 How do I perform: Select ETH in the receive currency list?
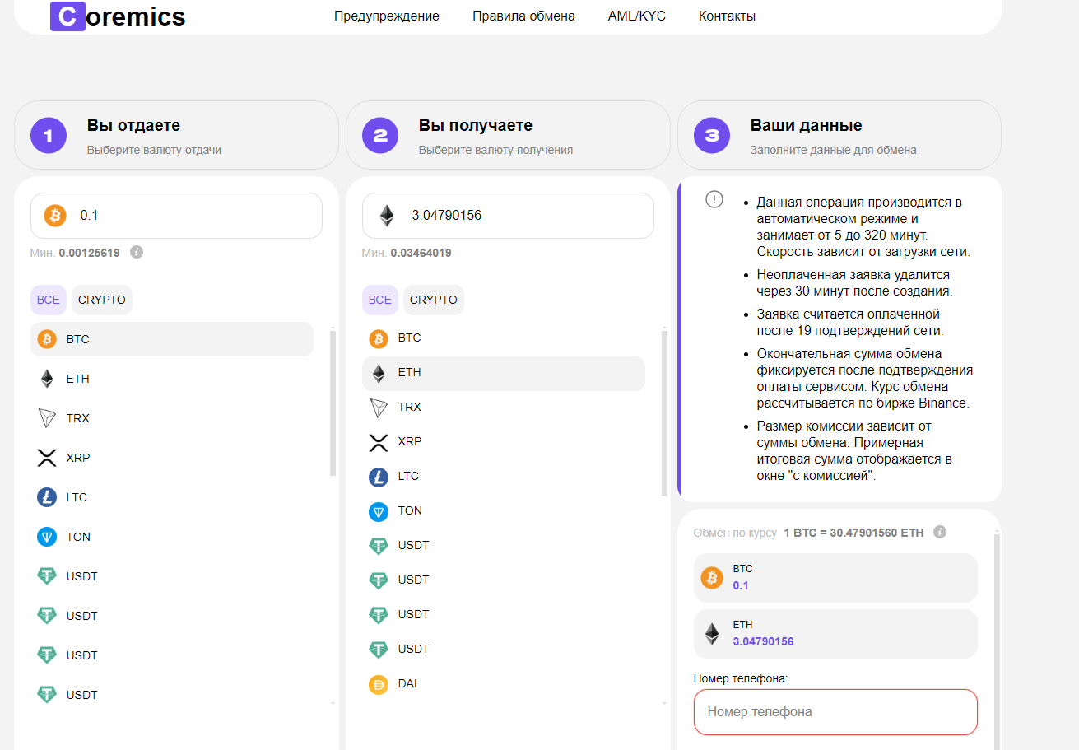pyautogui.click(x=410, y=372)
